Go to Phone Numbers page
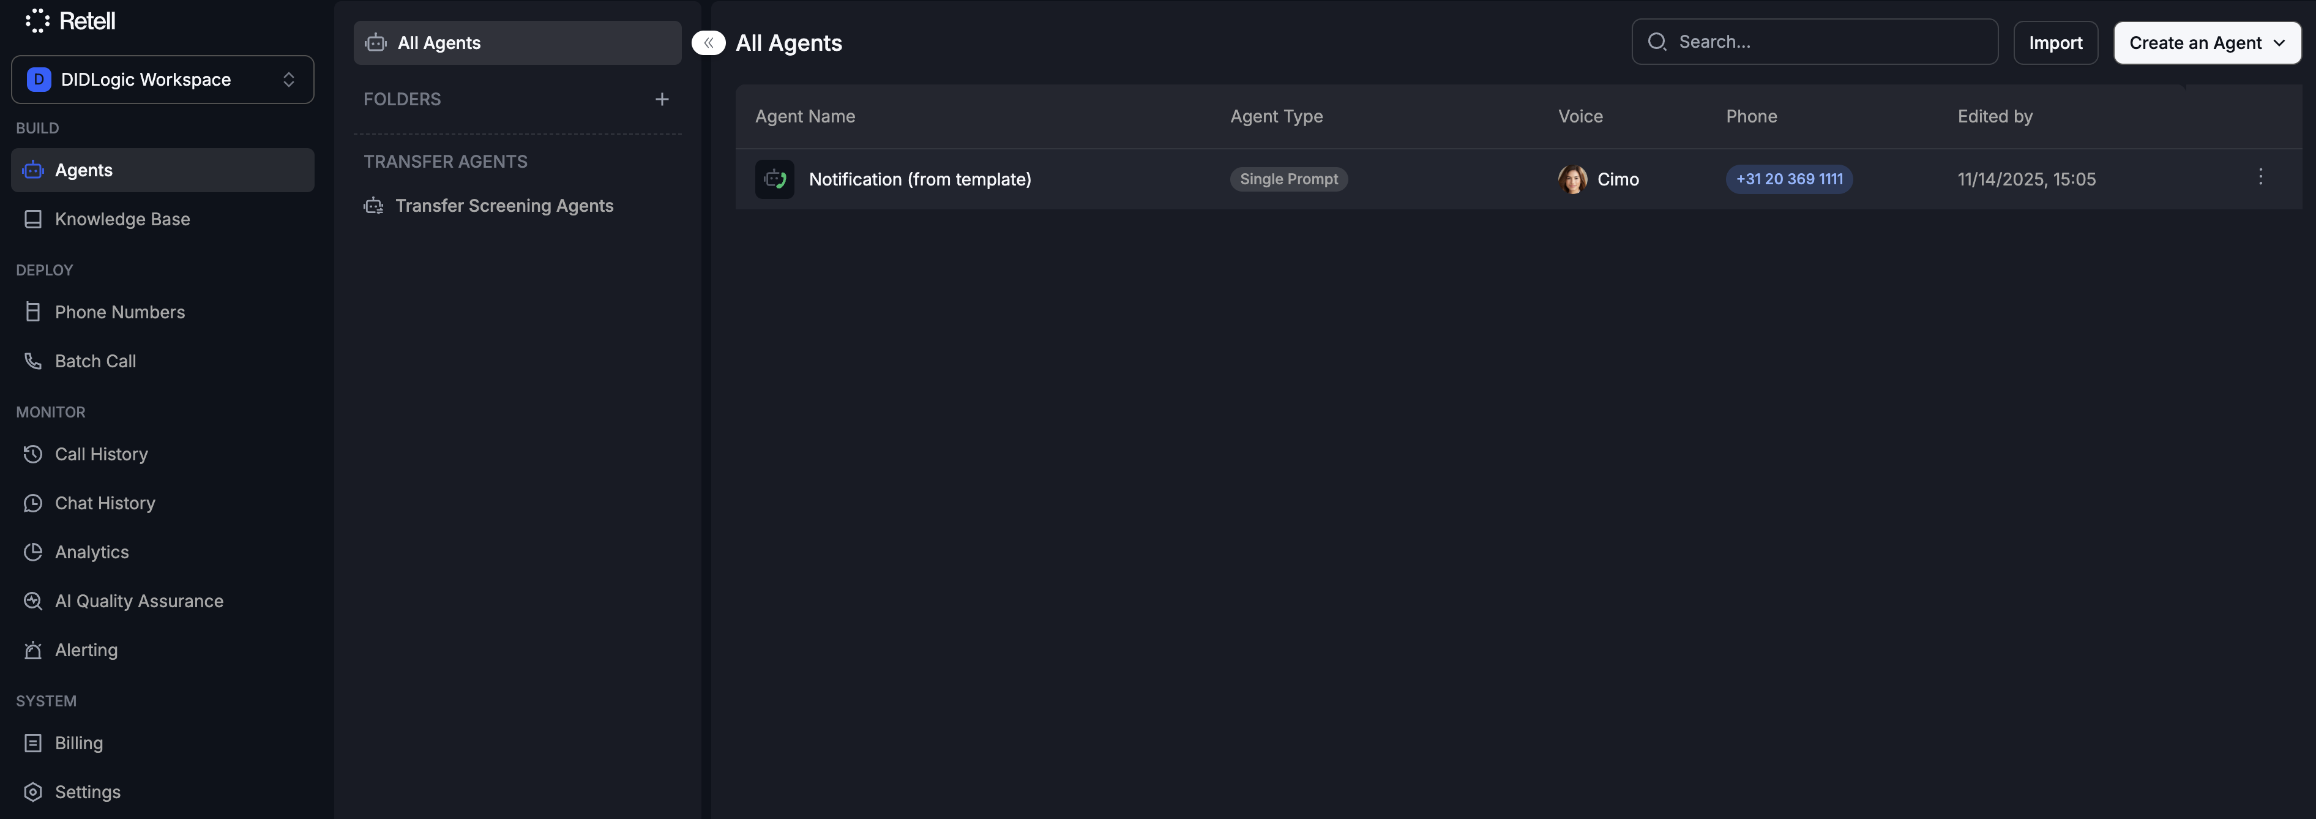The height and width of the screenshot is (819, 2316). pyautogui.click(x=119, y=312)
